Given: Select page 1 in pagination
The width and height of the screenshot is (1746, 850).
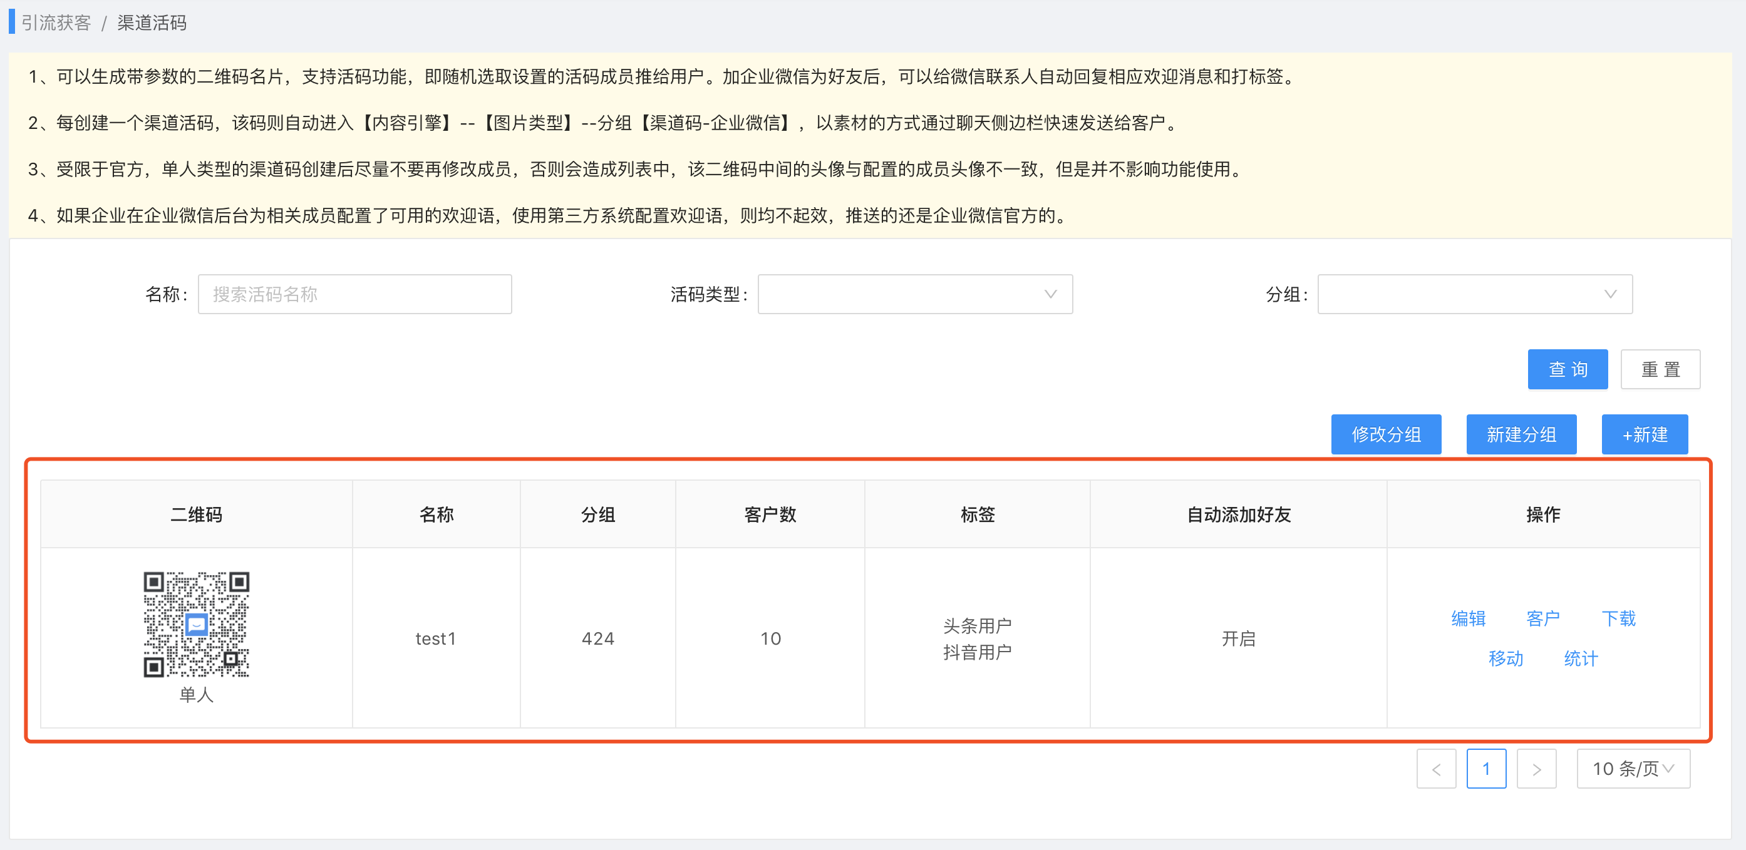Looking at the screenshot, I should click(x=1485, y=769).
